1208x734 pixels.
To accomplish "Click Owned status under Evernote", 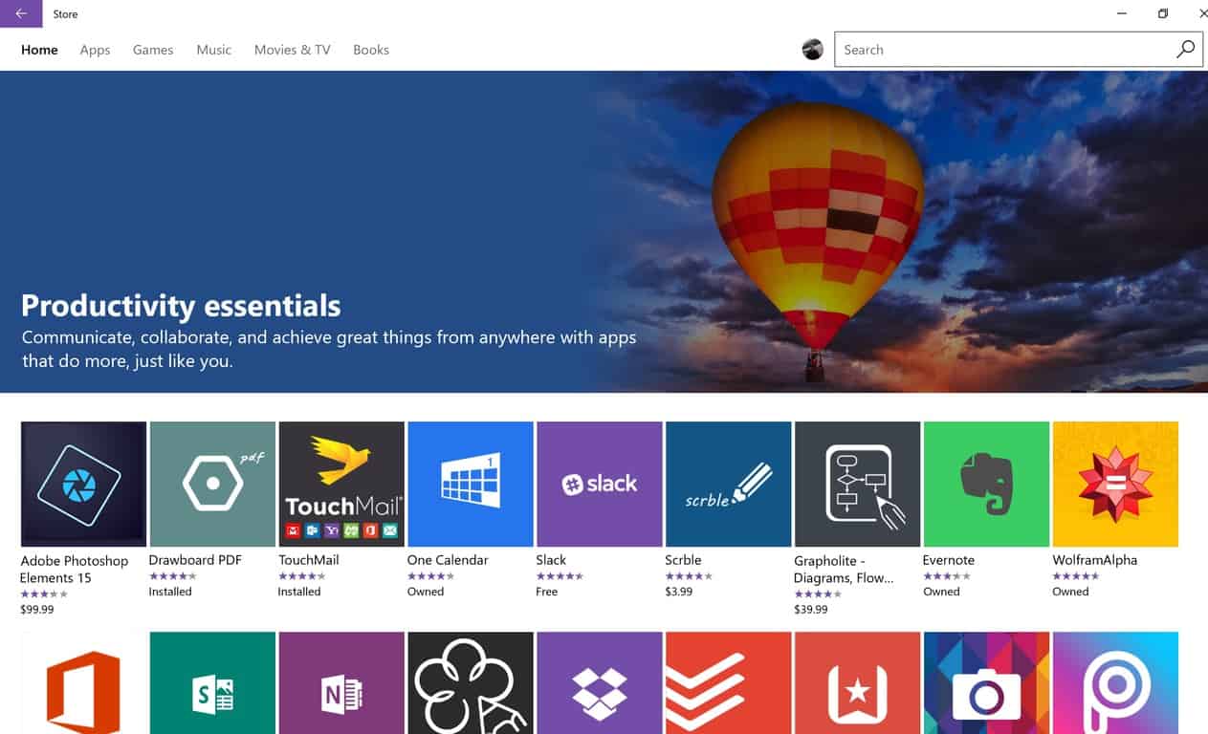I will pyautogui.click(x=941, y=592).
